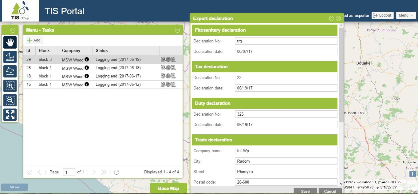The image size is (418, 194).
Task: Choose the zoom out box tool
Action: coord(10,100)
